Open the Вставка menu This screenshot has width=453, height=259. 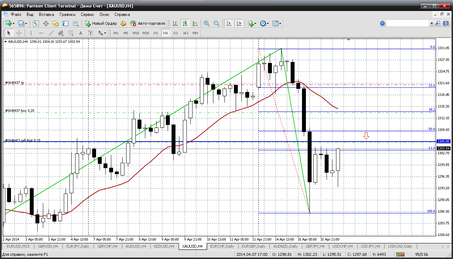[x=46, y=15]
